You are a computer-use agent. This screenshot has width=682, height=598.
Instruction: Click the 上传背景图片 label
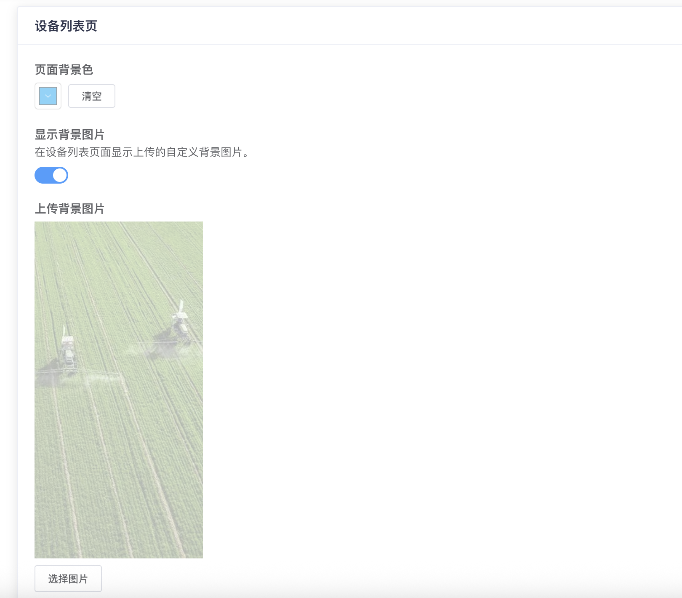tap(69, 208)
